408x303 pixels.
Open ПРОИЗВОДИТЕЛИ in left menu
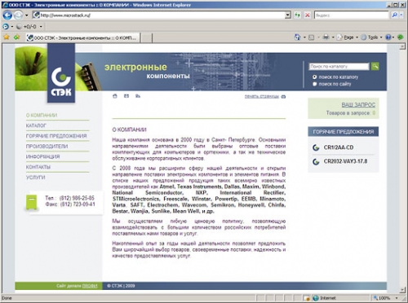(x=47, y=146)
